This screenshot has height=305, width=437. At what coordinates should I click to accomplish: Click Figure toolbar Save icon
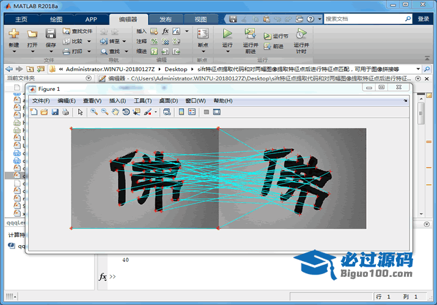pyautogui.click(x=55, y=112)
